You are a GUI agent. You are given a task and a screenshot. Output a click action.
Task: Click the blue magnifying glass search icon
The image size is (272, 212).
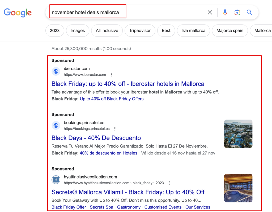click(249, 13)
